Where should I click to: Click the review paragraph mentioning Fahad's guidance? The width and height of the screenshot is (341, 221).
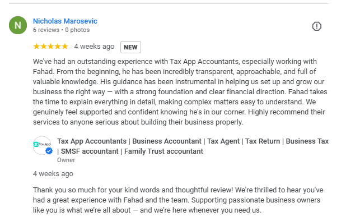pyautogui.click(x=180, y=92)
